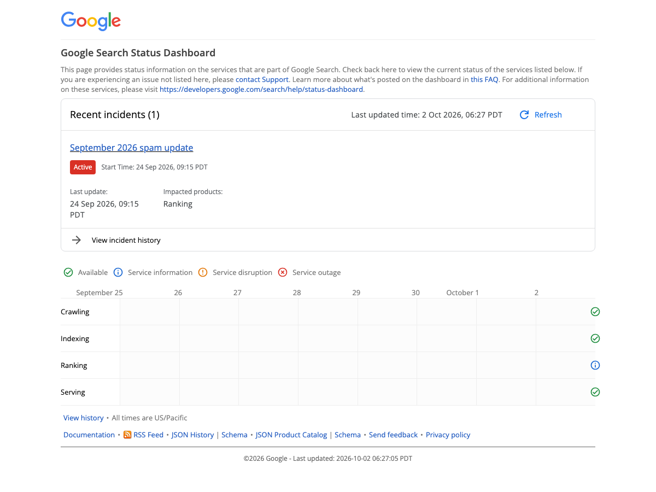Click the 2 date header in timeline
Viewport: 656px width, 492px height.
coord(536,292)
